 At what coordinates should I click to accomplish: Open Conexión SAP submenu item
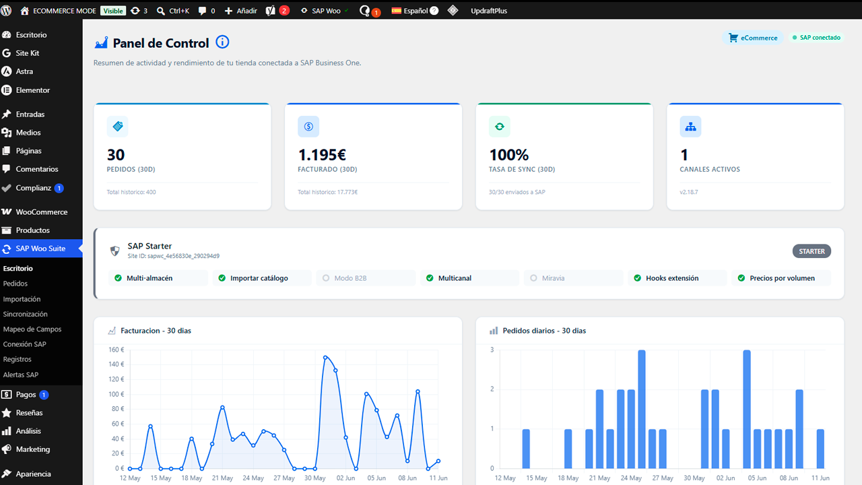pos(25,344)
